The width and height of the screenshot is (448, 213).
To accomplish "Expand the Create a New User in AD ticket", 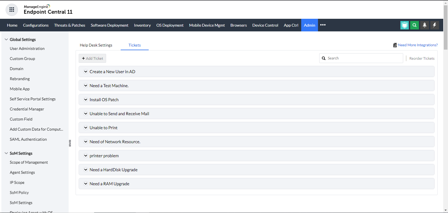I will pyautogui.click(x=86, y=72).
